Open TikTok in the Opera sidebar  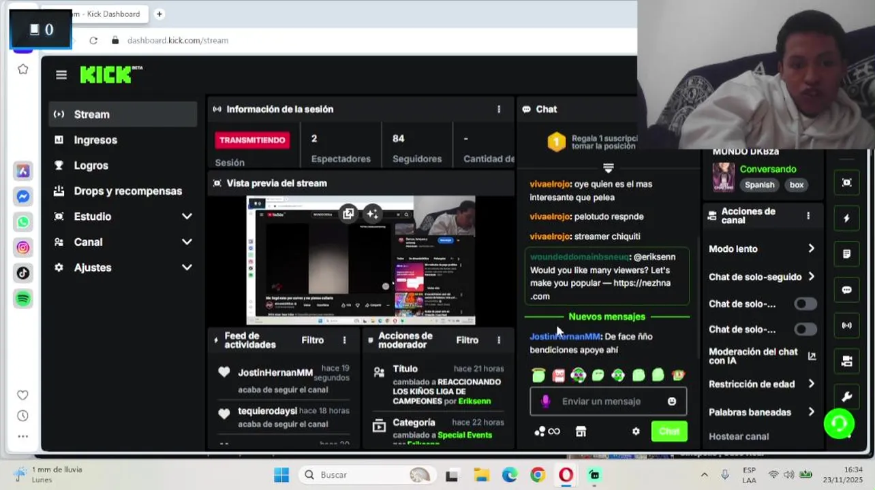[x=23, y=273]
